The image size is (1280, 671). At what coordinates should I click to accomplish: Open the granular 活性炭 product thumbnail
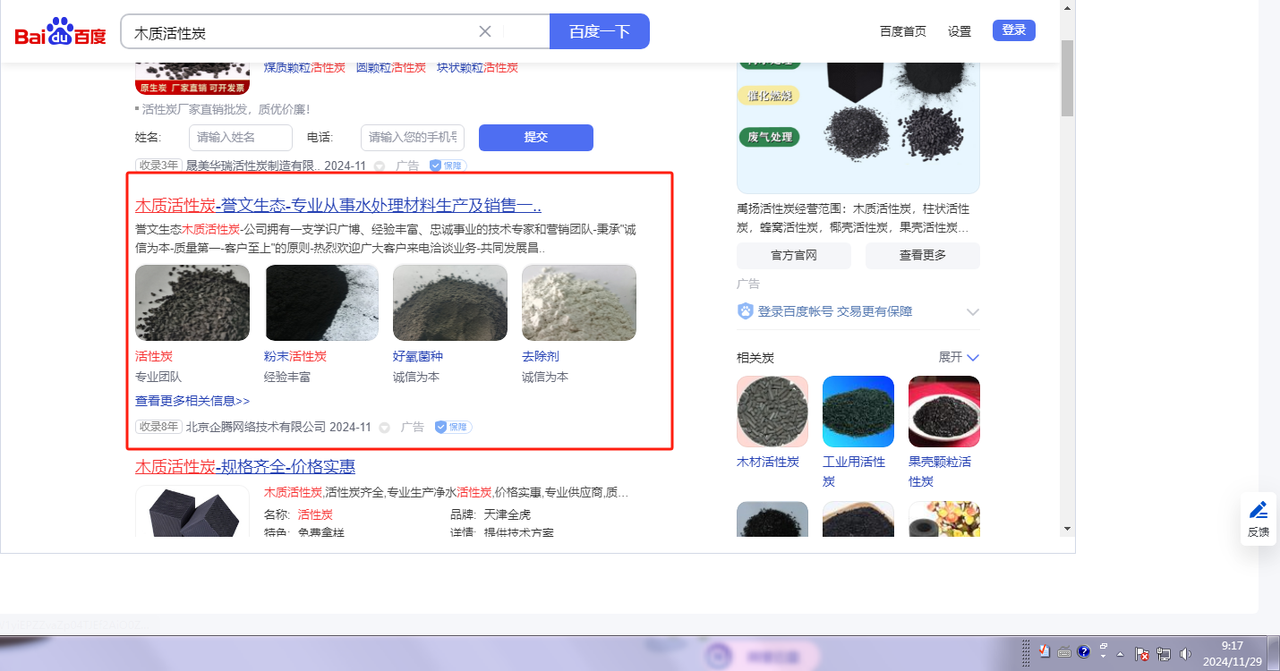tap(192, 302)
